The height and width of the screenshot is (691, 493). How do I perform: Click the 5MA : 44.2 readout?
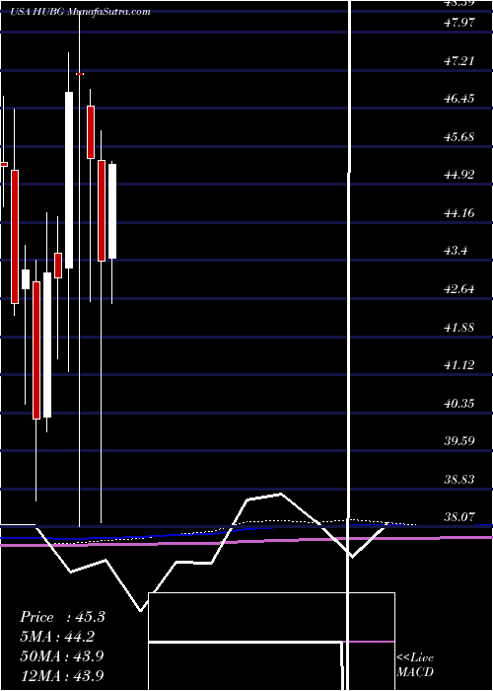click(57, 637)
